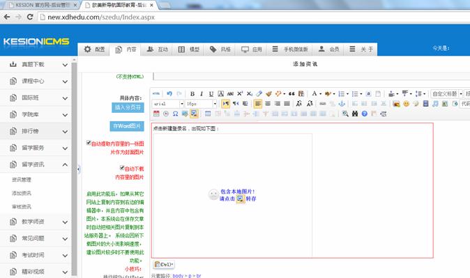This screenshot has height=278, width=470.
Task: Switch to the 内容 top menu tab
Action: point(126,49)
